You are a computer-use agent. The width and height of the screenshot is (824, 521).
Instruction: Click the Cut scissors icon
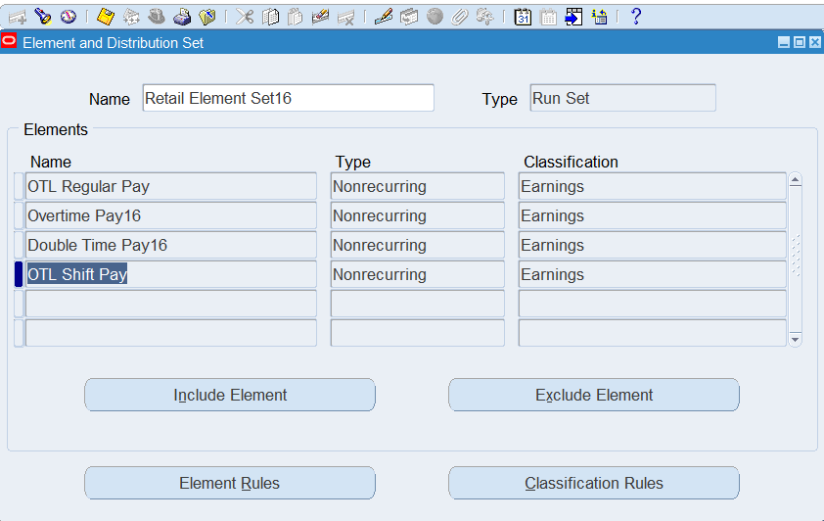pos(245,17)
